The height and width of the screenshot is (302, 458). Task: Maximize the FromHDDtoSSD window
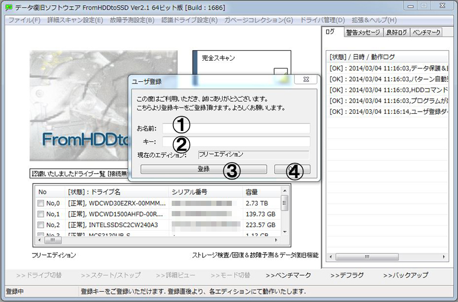click(x=424, y=6)
